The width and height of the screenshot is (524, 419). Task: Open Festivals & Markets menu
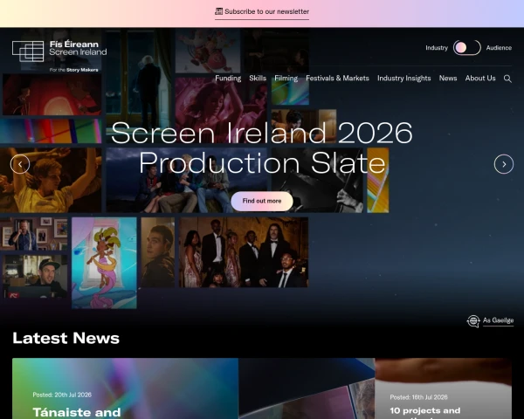pos(337,79)
